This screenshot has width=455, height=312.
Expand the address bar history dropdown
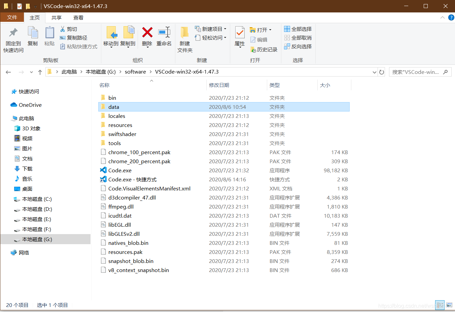pyautogui.click(x=375, y=72)
